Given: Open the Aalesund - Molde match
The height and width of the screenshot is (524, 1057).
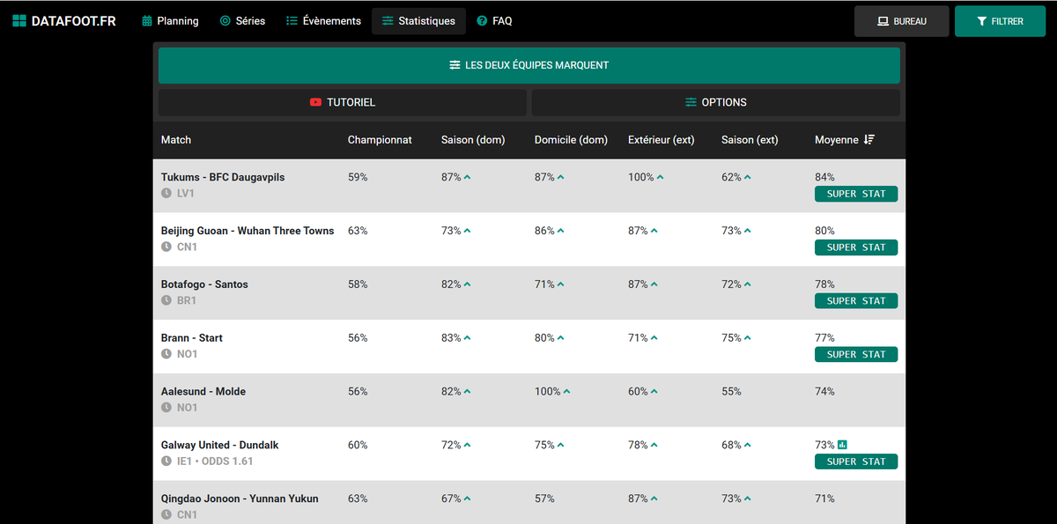Looking at the screenshot, I should pos(203,392).
